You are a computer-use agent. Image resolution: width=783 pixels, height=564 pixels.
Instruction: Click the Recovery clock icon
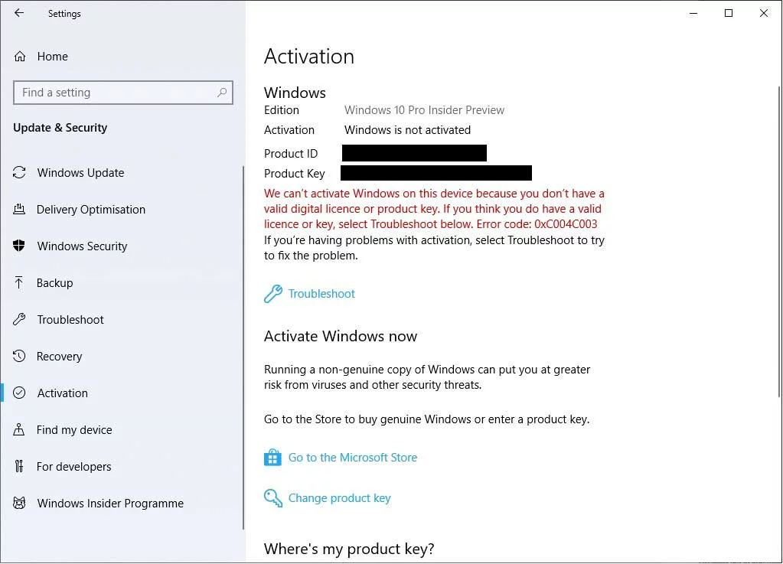click(19, 356)
